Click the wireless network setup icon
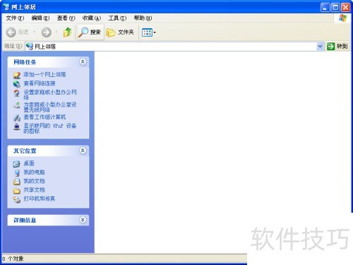 click(x=17, y=105)
